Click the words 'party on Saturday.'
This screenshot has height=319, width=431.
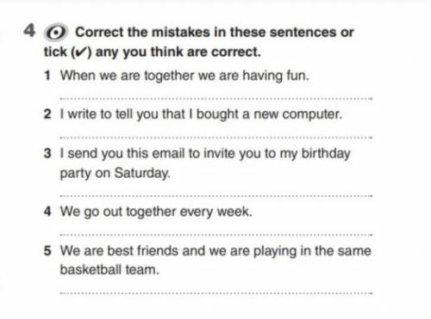pyautogui.click(x=115, y=174)
